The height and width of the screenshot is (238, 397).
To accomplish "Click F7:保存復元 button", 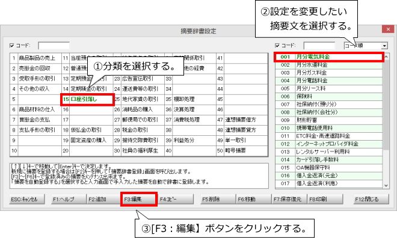I will tap(289, 199).
